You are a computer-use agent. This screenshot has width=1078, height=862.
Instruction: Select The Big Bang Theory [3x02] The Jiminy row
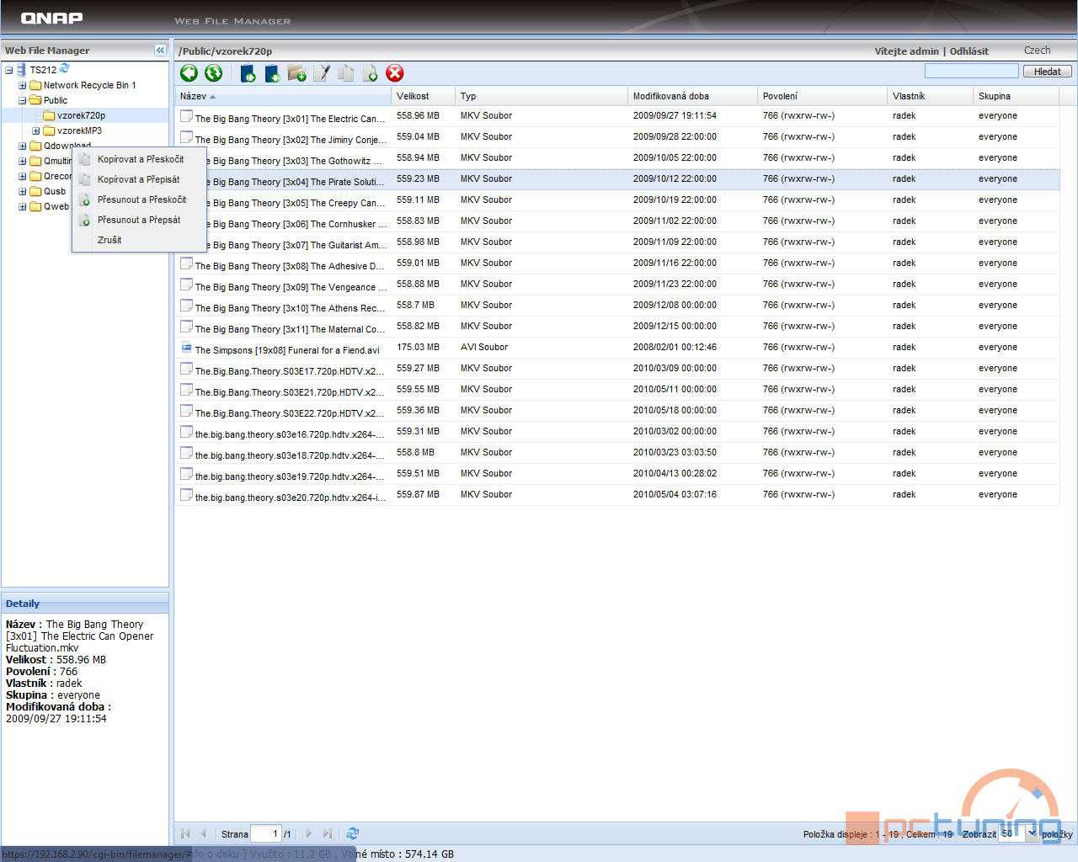tap(616, 137)
